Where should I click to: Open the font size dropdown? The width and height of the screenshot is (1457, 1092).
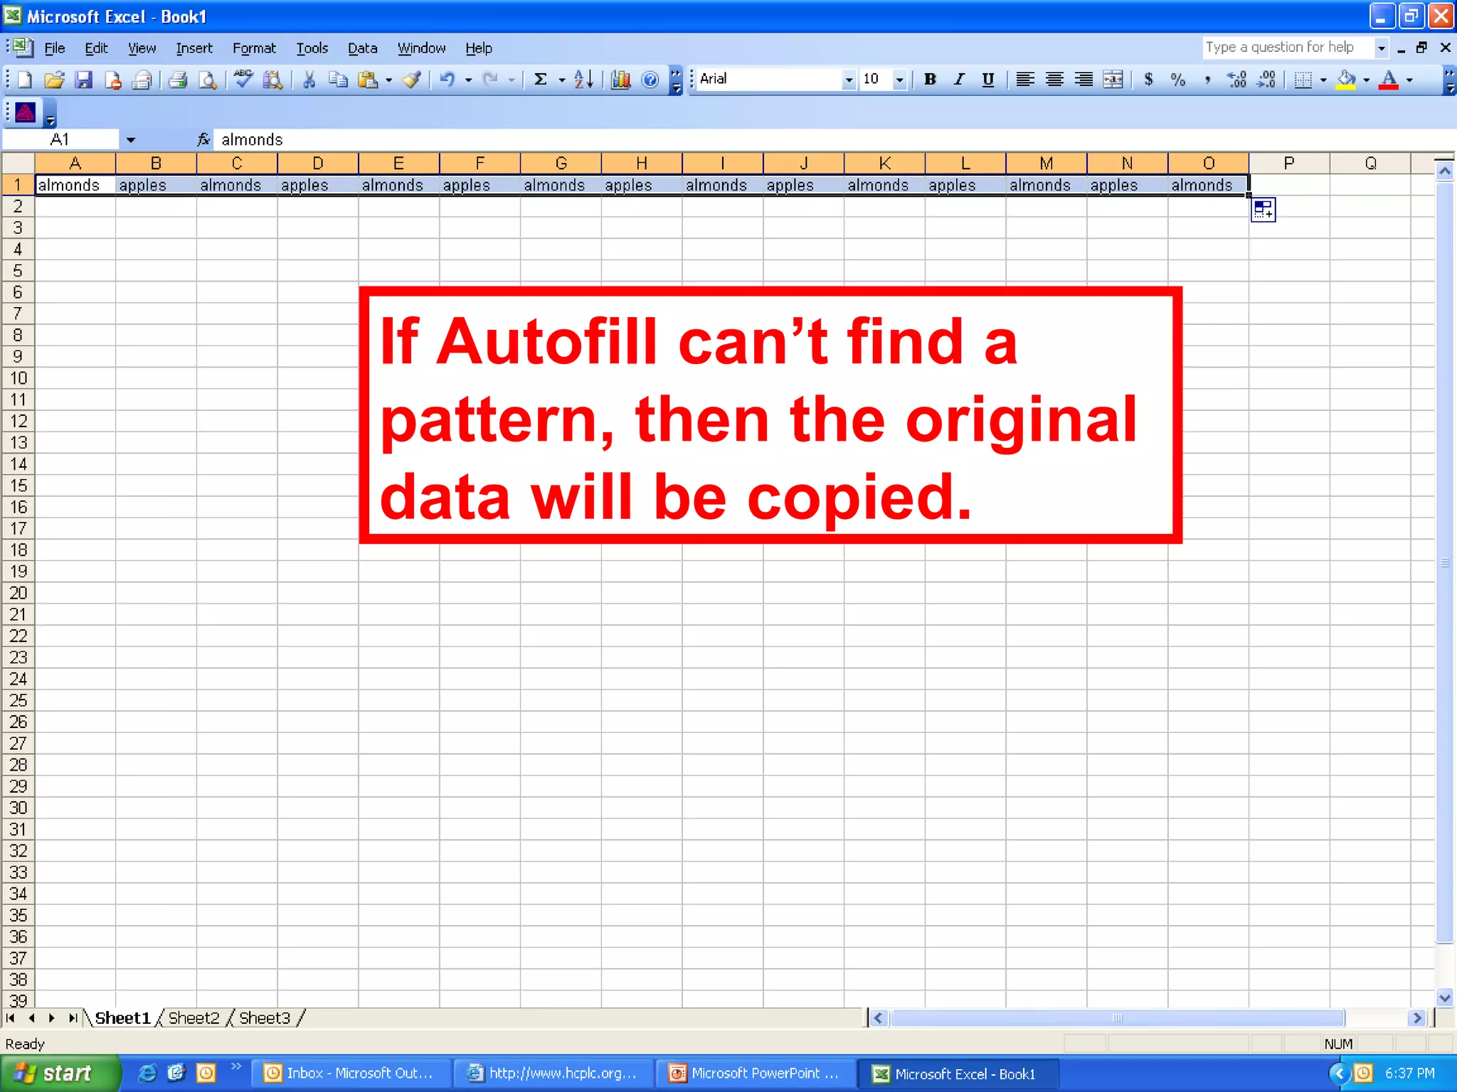(899, 80)
